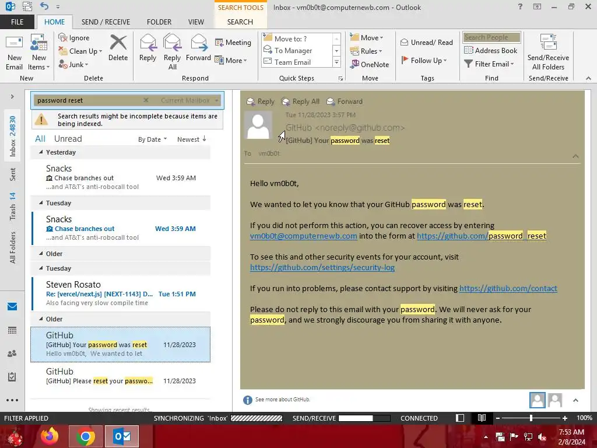
Task: Click the vm0b0t@computernewb.com link
Action: click(x=303, y=236)
